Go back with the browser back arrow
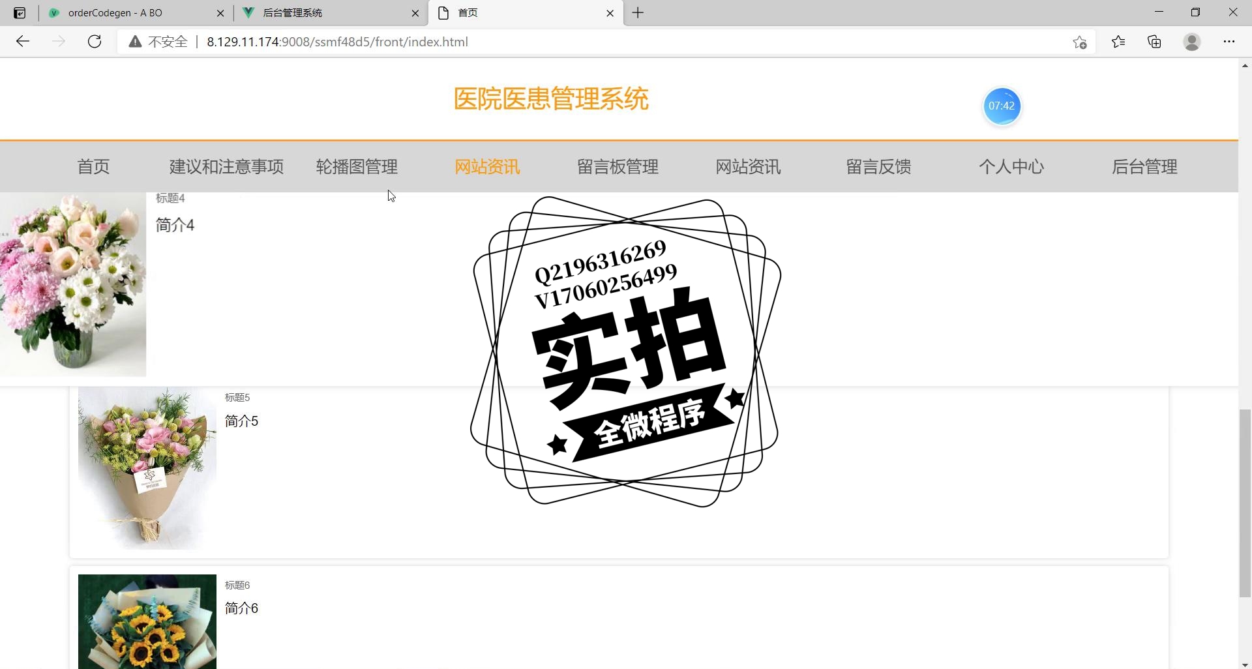Viewport: 1252px width, 669px height. [x=23, y=42]
